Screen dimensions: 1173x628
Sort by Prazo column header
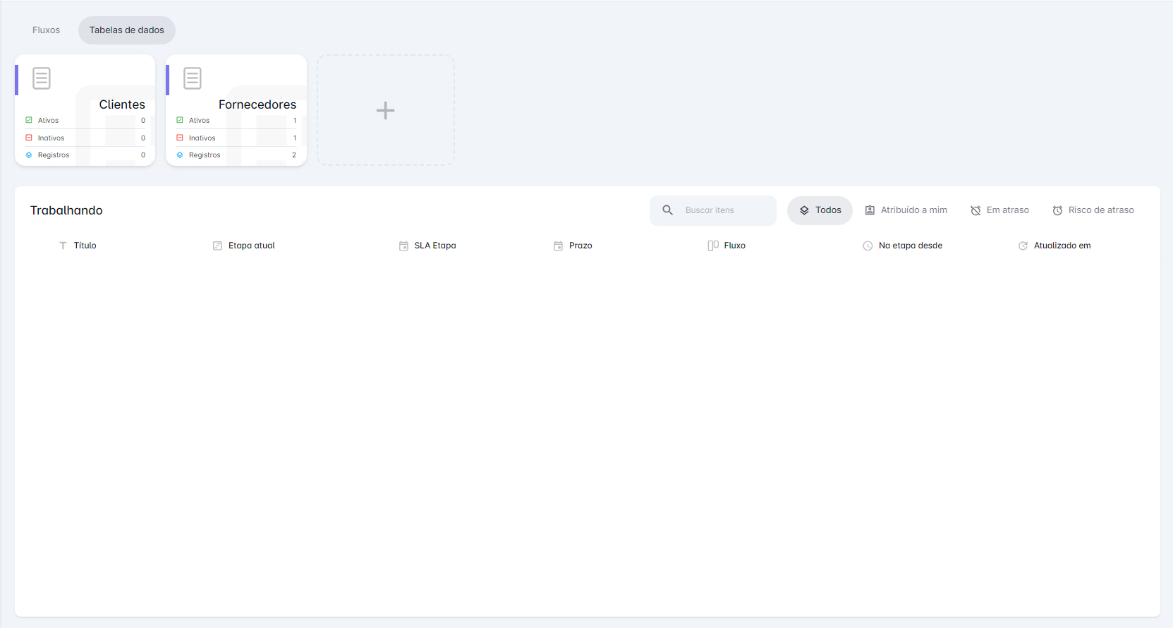(x=581, y=246)
